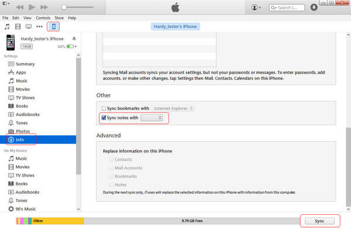351x230 pixels.
Task: Click the Play button
Action: (32, 8)
